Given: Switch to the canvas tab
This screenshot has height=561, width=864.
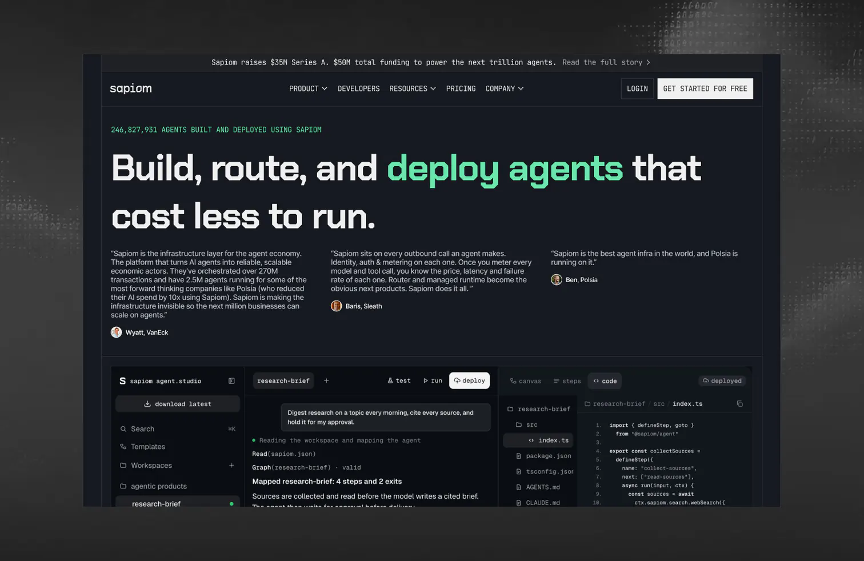Looking at the screenshot, I should pos(526,381).
